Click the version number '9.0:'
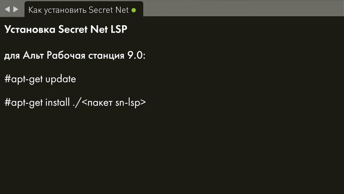344x194 pixels. [136, 55]
